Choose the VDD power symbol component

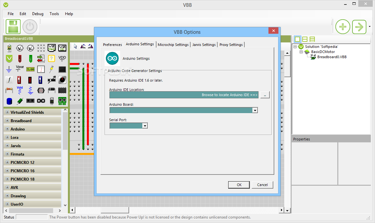tap(62, 58)
